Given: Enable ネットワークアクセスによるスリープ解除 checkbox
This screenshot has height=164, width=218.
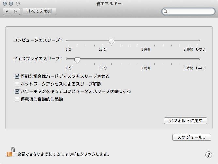Looking at the screenshot, I should (17, 84).
